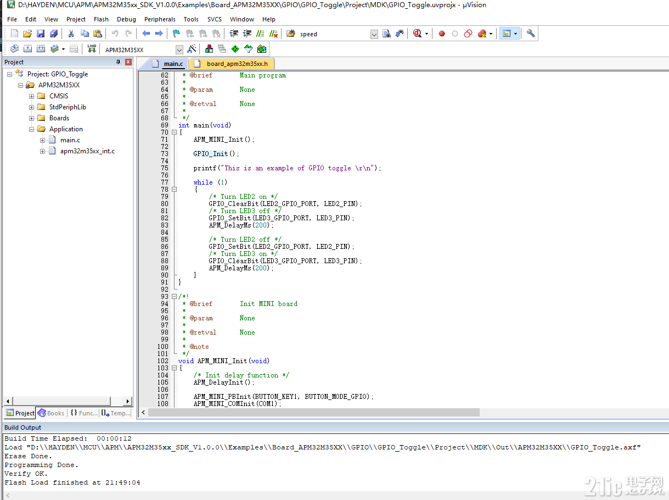Pin the Project panel
The width and height of the screenshot is (669, 500).
pos(118,62)
